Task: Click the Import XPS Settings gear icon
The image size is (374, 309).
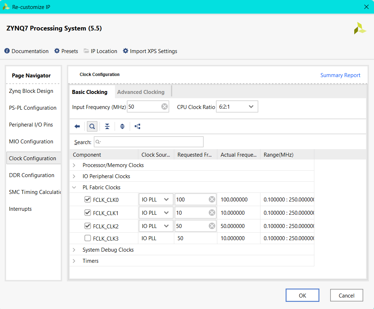Action: [125, 51]
